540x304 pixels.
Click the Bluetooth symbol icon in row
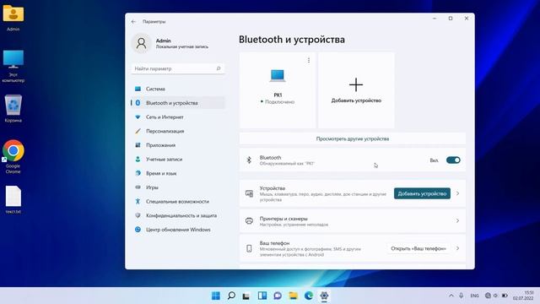249,160
